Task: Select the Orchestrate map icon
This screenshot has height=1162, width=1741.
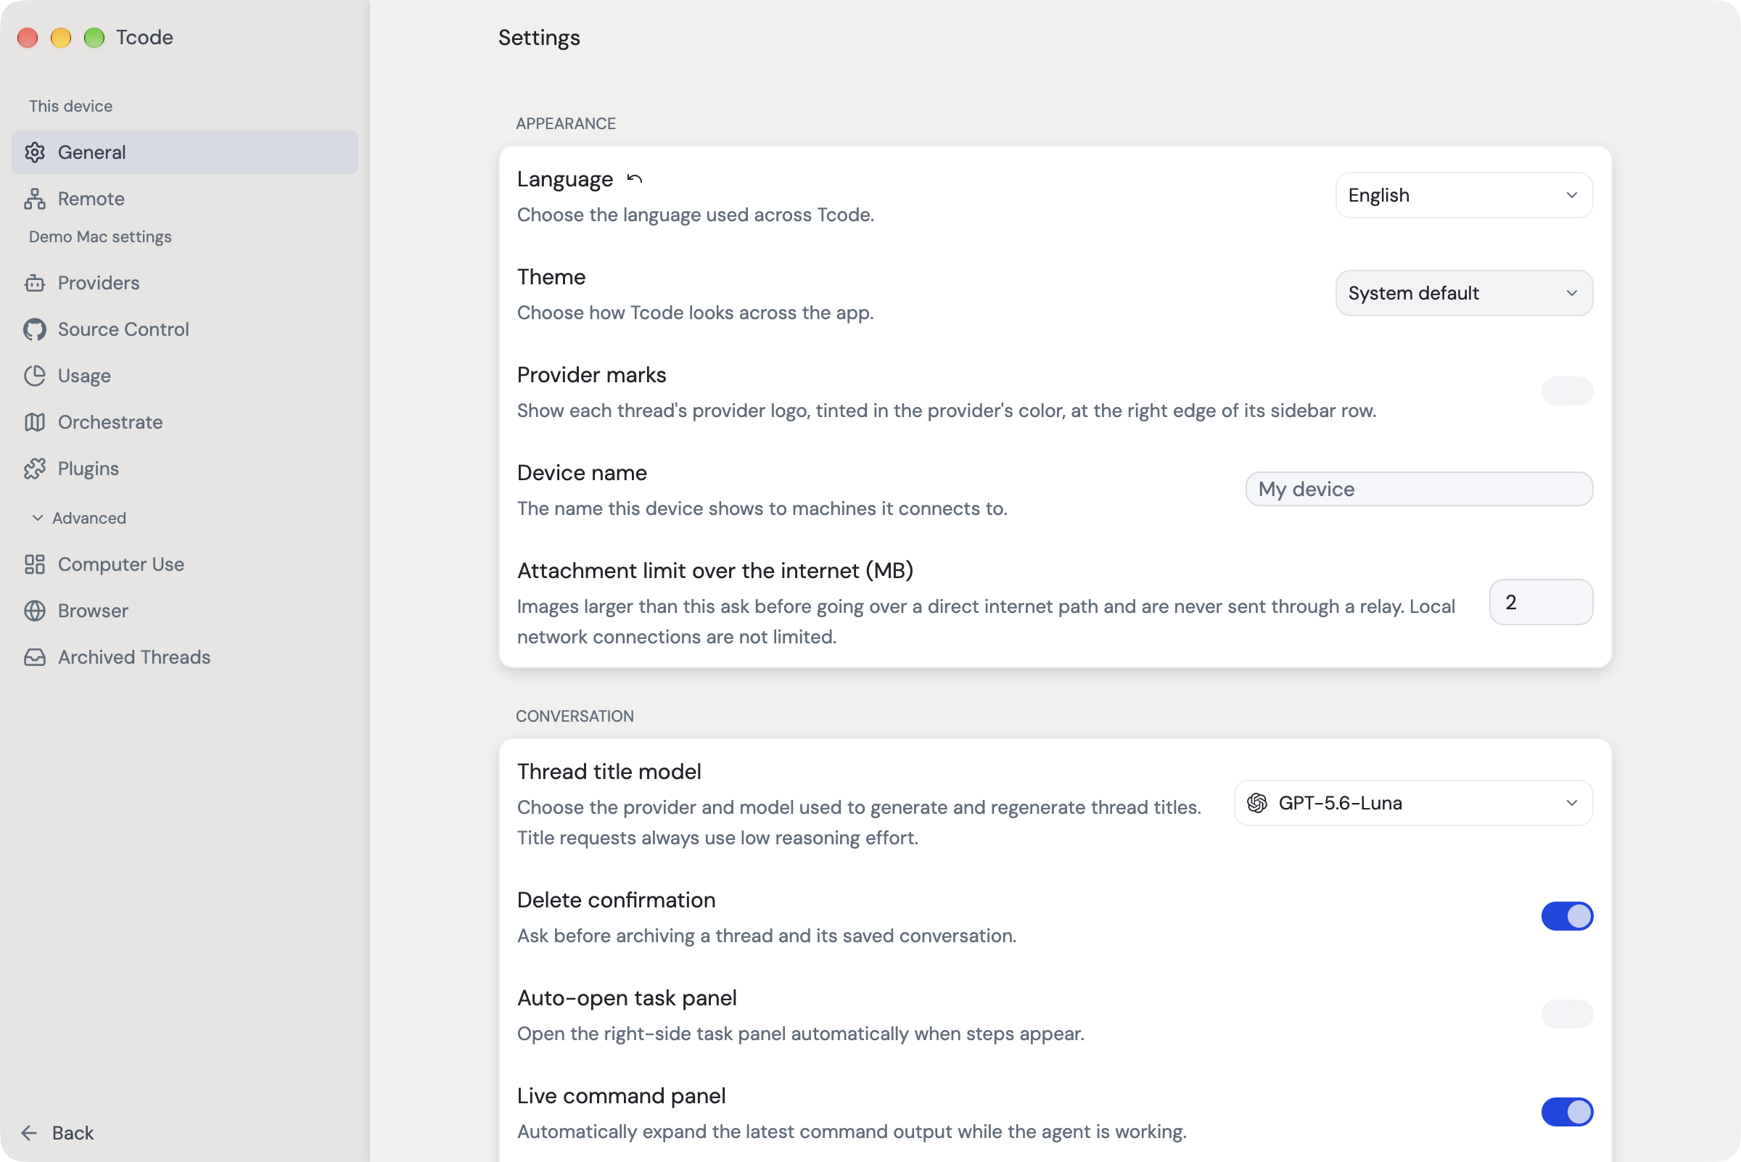Action: [x=35, y=422]
